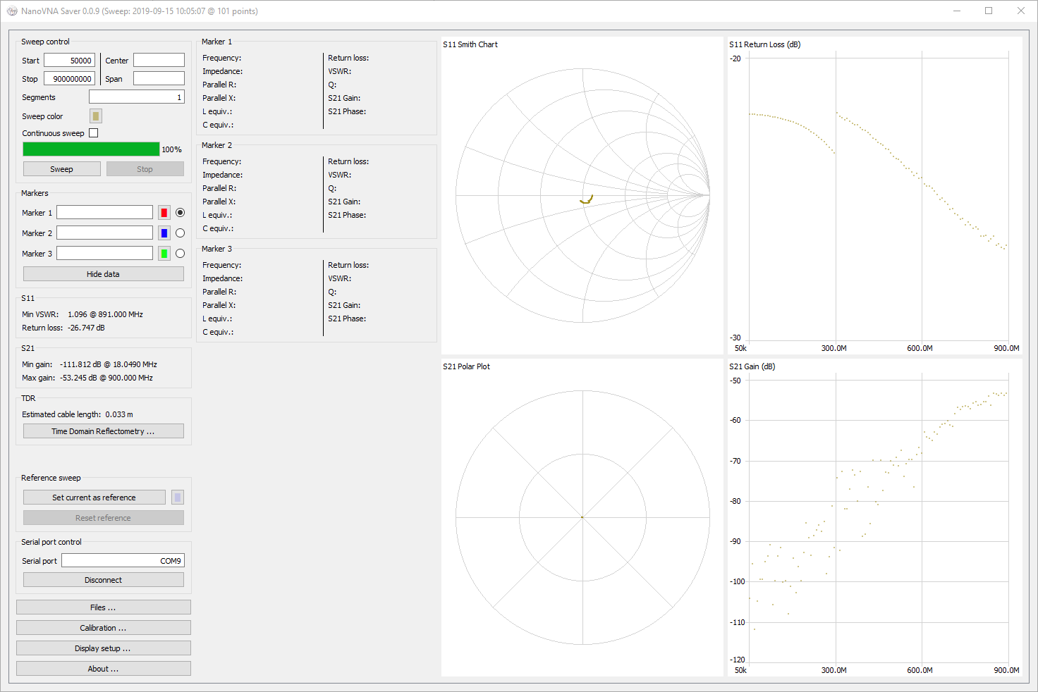Image resolution: width=1038 pixels, height=692 pixels.
Task: Enable the Continuous sweep checkbox
Action: 94,133
